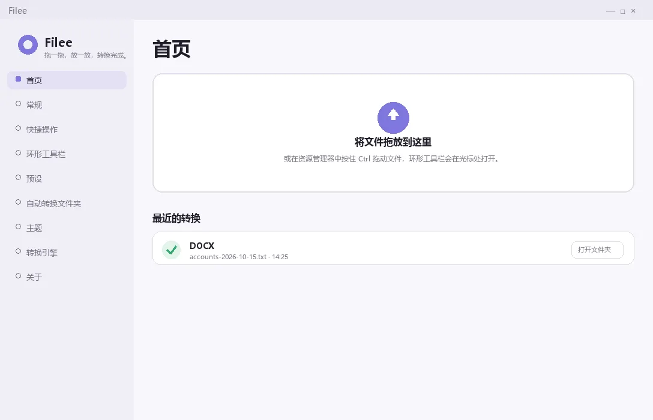
Task: Click the Ctrl drag hint text
Action: pyautogui.click(x=391, y=158)
